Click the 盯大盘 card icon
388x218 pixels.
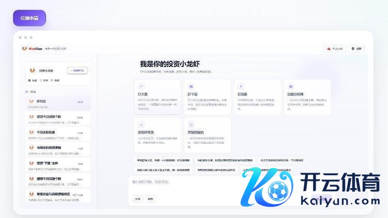tap(142, 86)
